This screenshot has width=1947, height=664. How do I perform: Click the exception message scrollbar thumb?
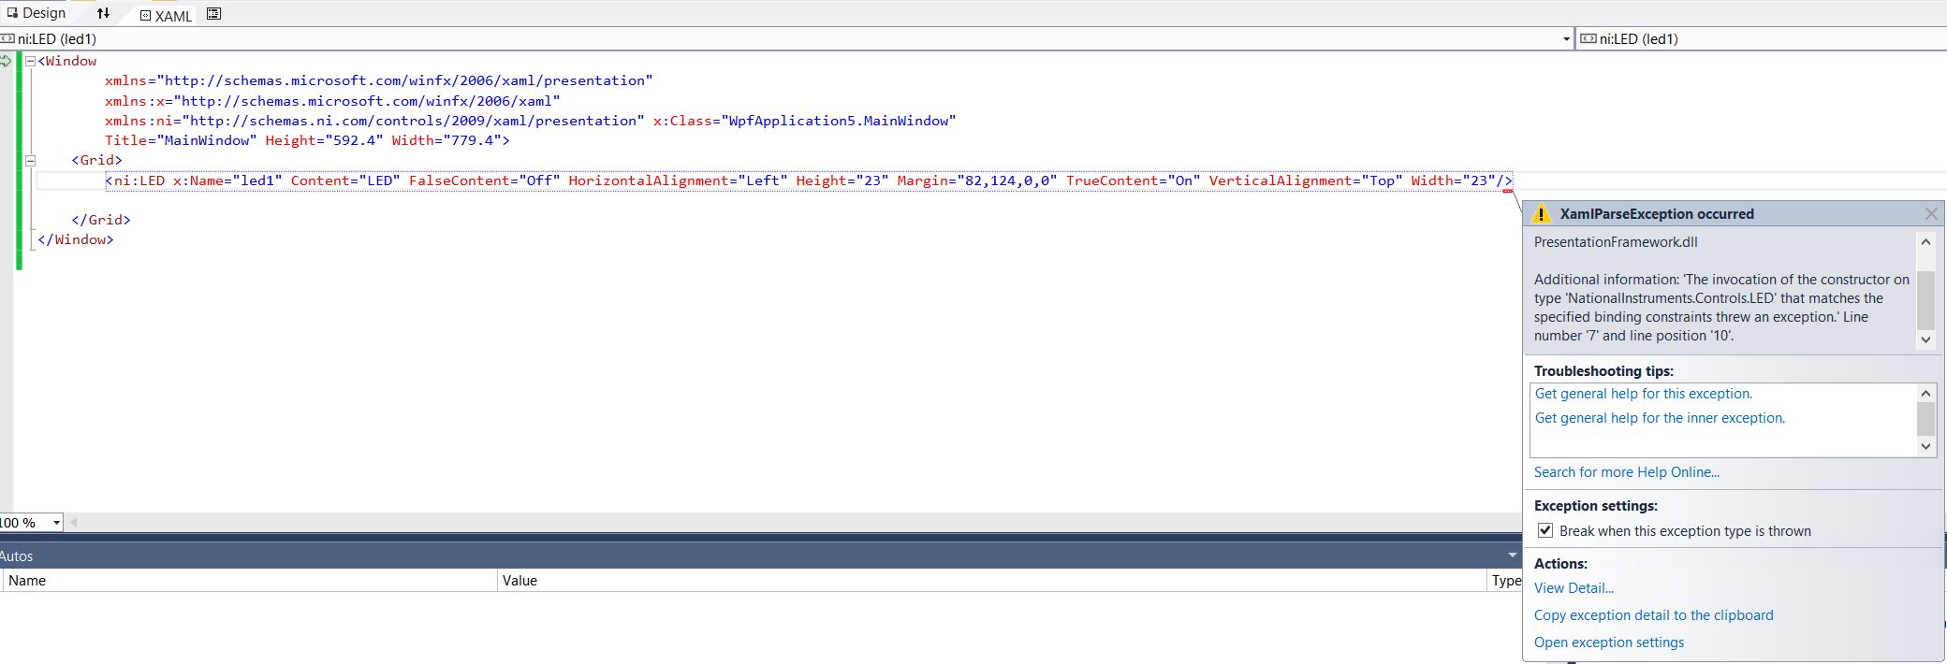tap(1925, 299)
